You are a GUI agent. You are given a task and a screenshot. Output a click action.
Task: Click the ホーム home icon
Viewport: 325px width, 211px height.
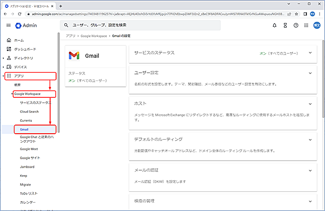click(9, 40)
